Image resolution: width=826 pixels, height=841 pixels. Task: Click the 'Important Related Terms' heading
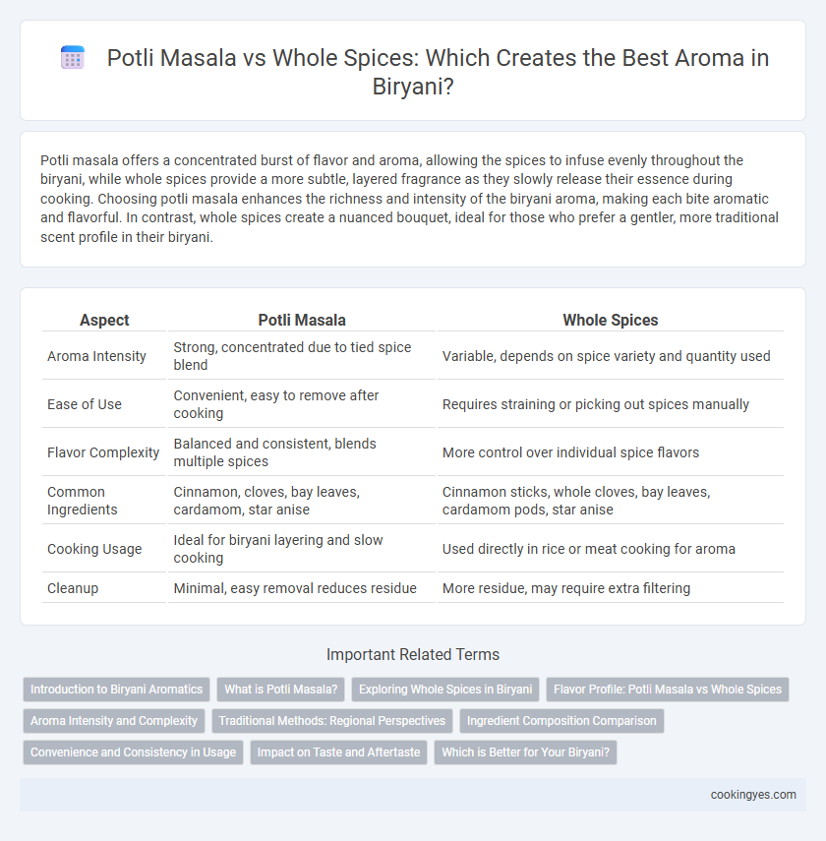[x=412, y=654]
